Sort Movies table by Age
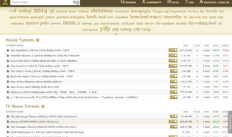The width and height of the screenshot is (232, 137). (206, 45)
